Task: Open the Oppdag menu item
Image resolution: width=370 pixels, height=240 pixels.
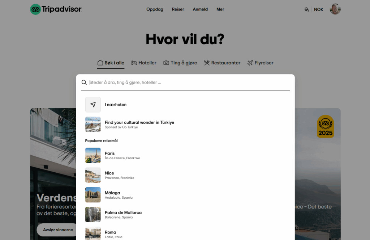Action: 155,9
